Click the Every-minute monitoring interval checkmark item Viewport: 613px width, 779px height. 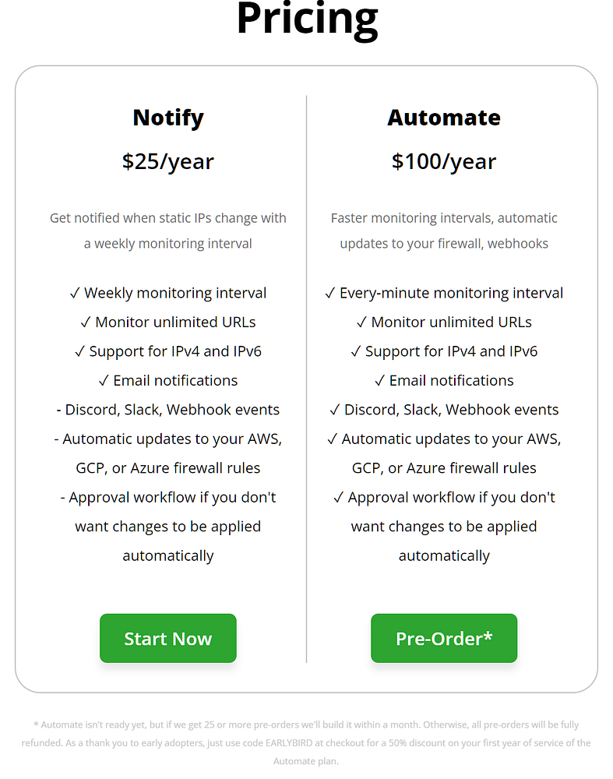(444, 293)
